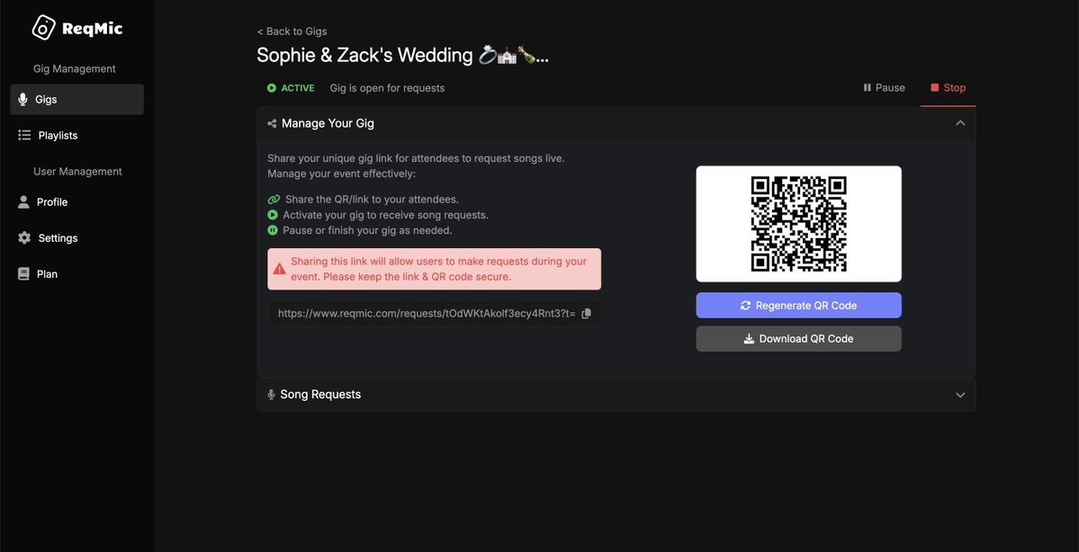Regenerate the QR code

pos(798,305)
